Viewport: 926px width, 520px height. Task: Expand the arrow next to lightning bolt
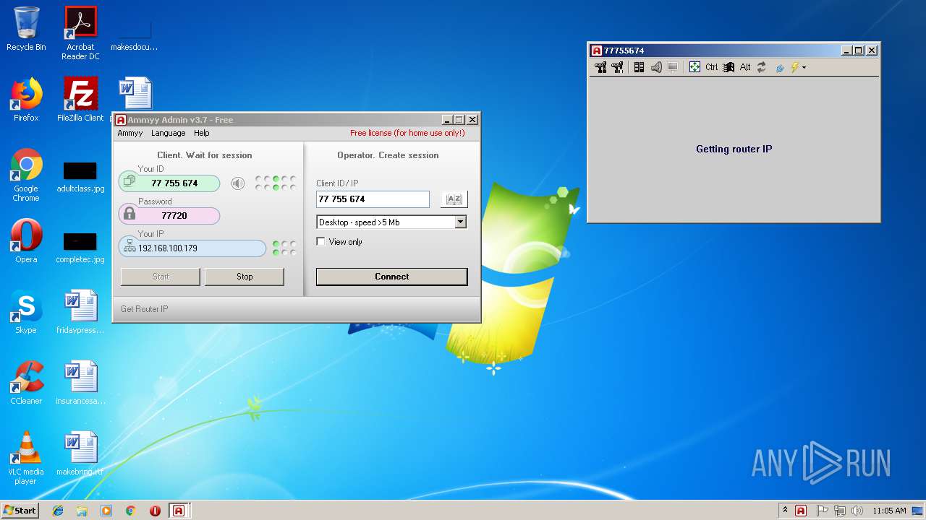coord(804,68)
